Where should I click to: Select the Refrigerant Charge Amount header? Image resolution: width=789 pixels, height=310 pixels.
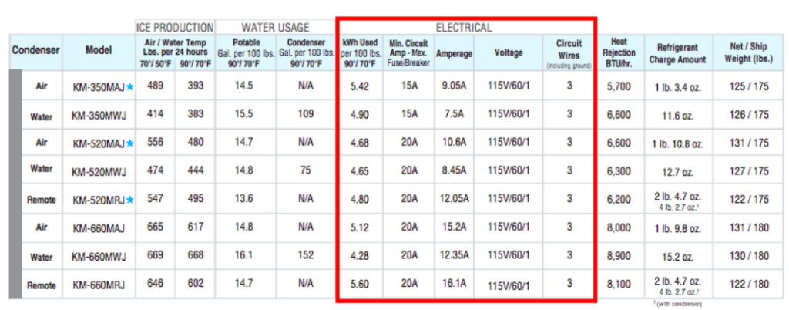coord(677,52)
